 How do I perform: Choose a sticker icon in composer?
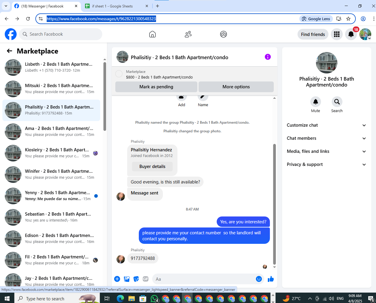(x=136, y=279)
